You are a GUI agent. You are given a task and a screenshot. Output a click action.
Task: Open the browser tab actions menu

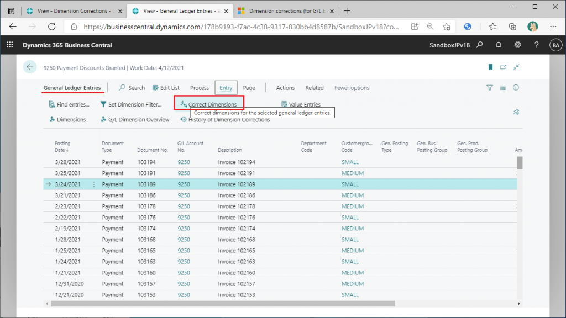[x=11, y=11]
